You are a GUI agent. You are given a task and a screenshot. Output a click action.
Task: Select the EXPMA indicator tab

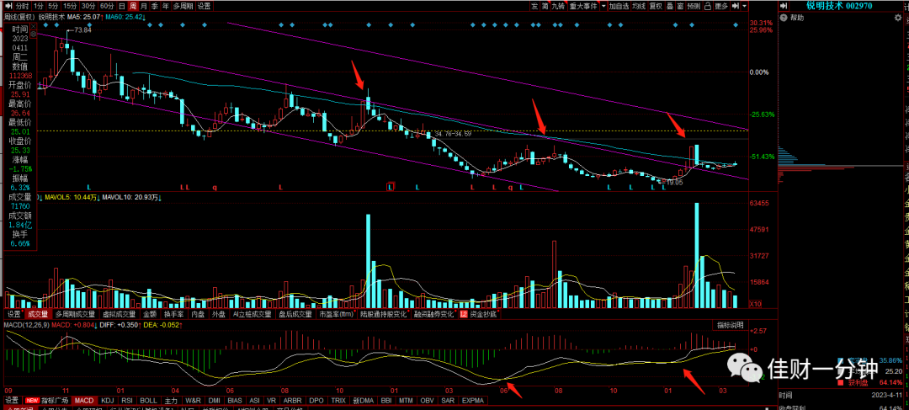coord(472,400)
